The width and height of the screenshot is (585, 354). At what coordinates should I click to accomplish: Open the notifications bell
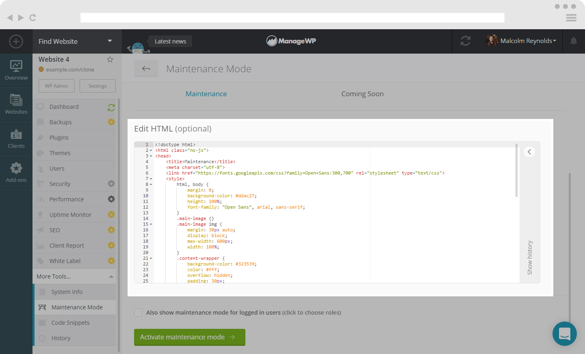(574, 41)
